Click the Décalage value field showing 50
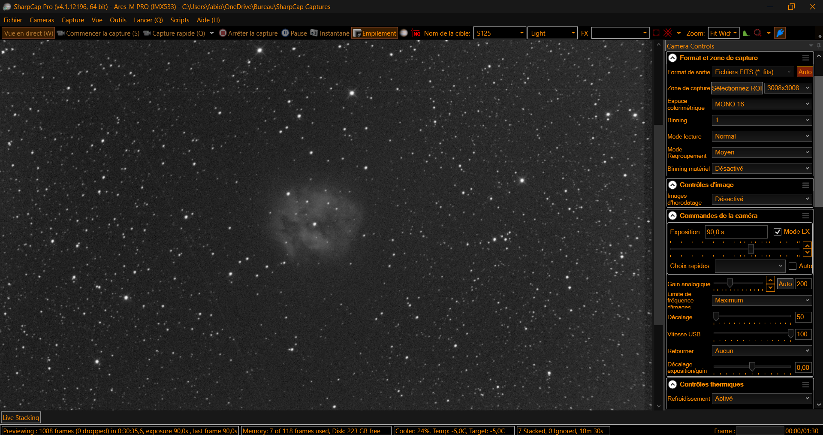The height and width of the screenshot is (435, 823). (803, 317)
